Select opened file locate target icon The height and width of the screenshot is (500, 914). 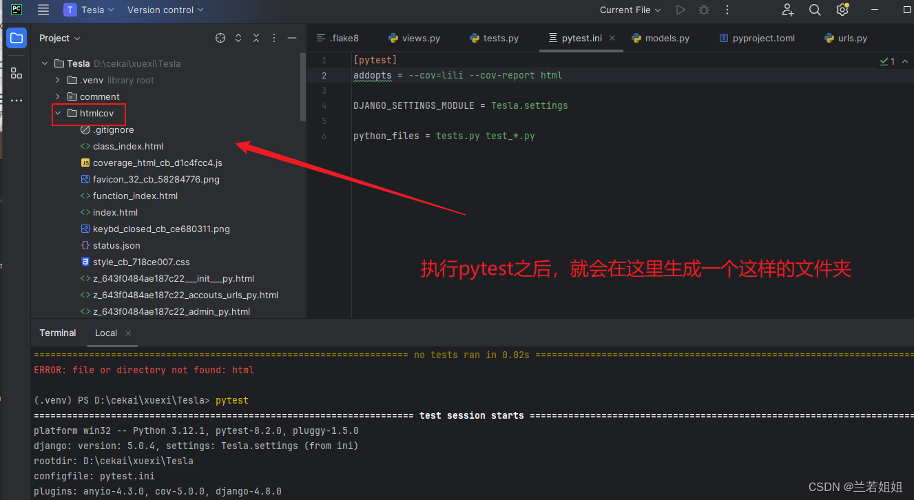(220, 38)
